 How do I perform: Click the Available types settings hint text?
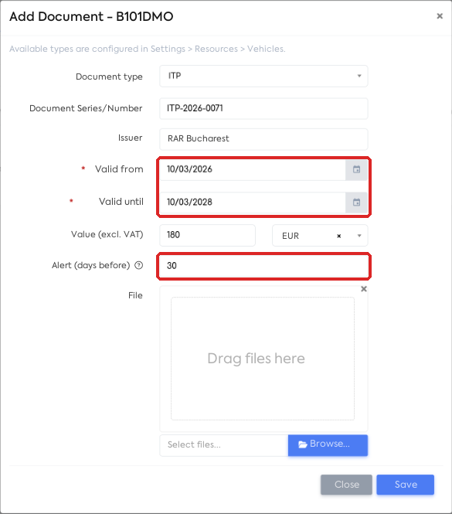point(147,49)
